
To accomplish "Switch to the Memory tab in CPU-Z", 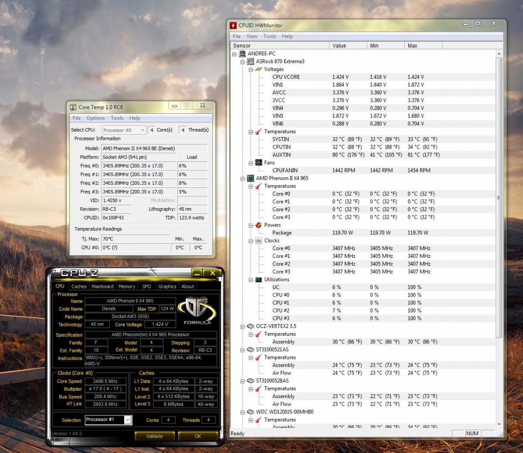I will [127, 287].
